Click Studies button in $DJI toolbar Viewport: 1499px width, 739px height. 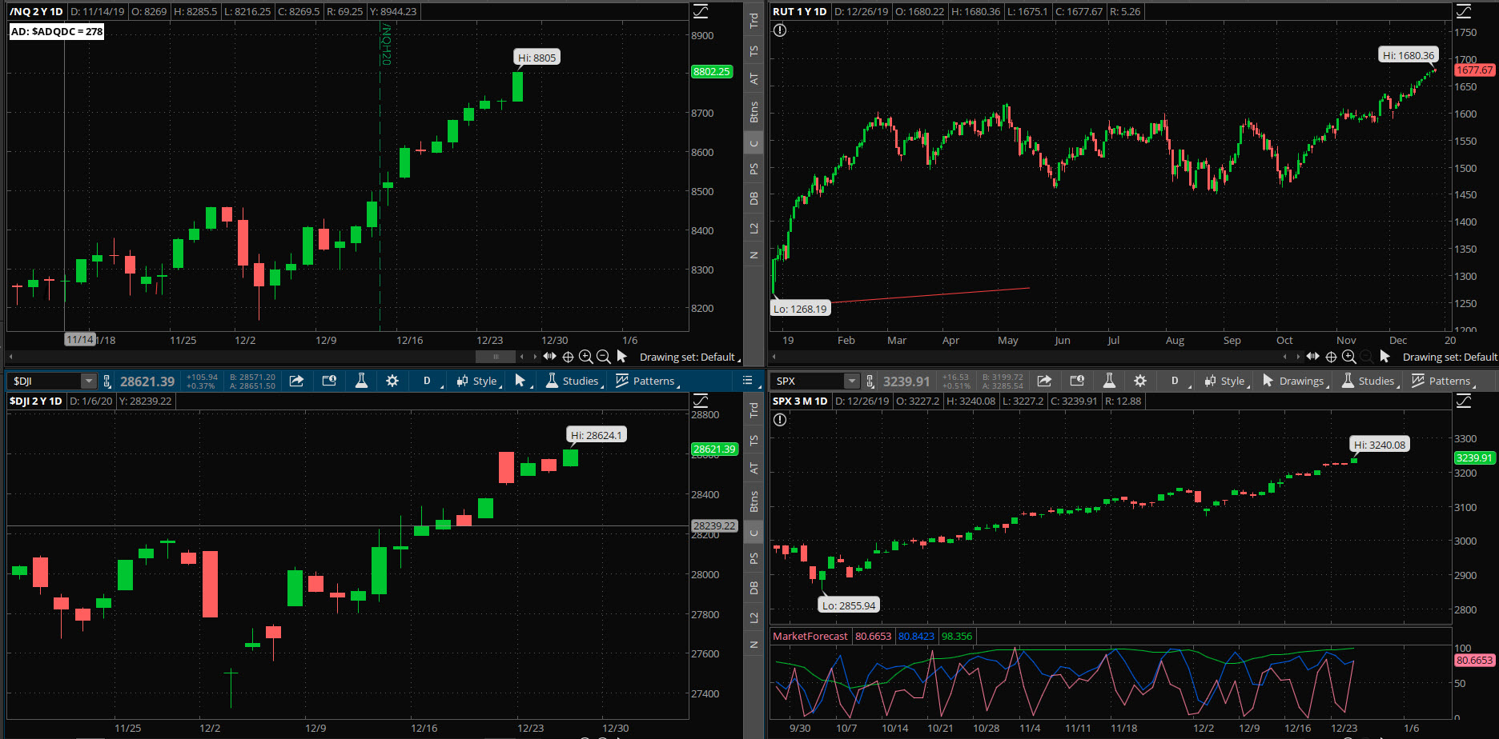pyautogui.click(x=573, y=381)
